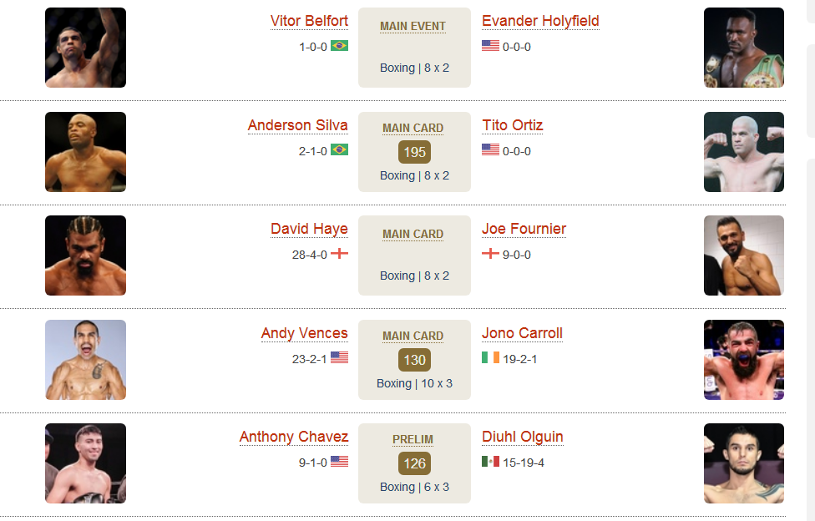Click the England flag next to David Haye's record

[339, 254]
